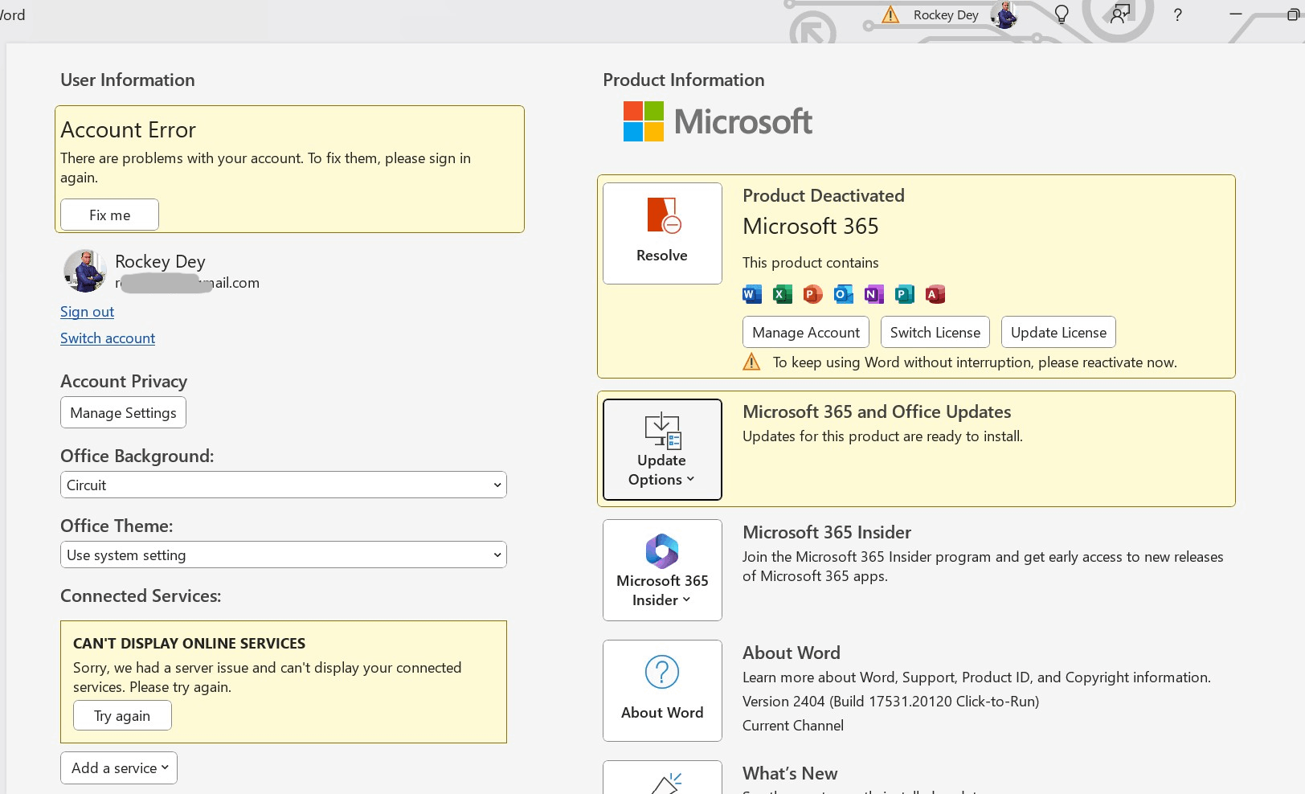
Task: Click the Switch account link
Action: click(108, 338)
